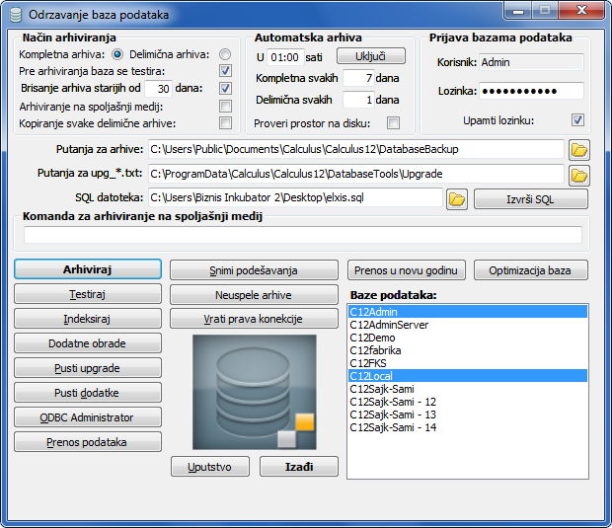Check Proveri prostor na disku option
The height and width of the screenshot is (528, 612).
pos(393,123)
